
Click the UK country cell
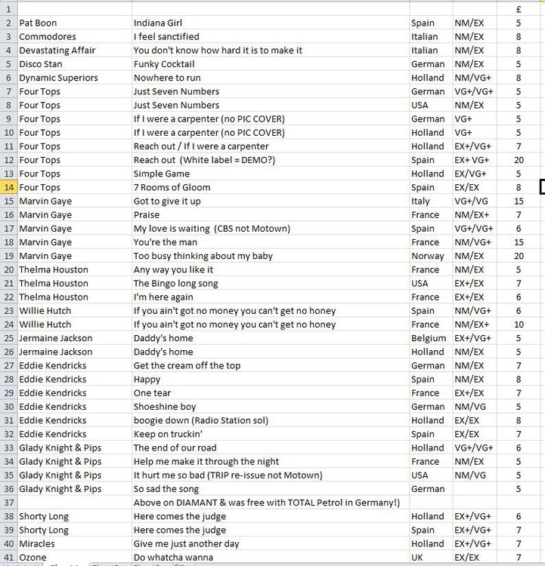[x=431, y=558]
